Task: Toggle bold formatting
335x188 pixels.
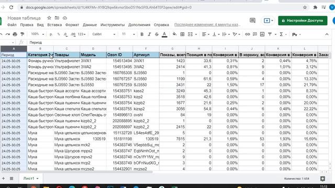Action: [x=142, y=34]
